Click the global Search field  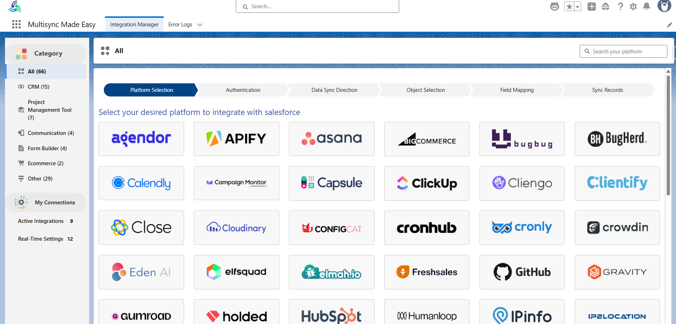point(317,6)
